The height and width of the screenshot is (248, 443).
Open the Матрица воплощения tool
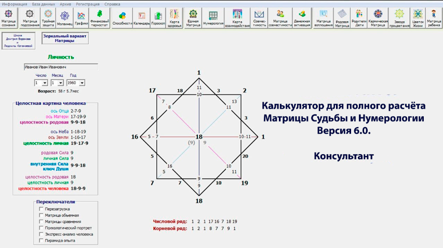(x=323, y=18)
